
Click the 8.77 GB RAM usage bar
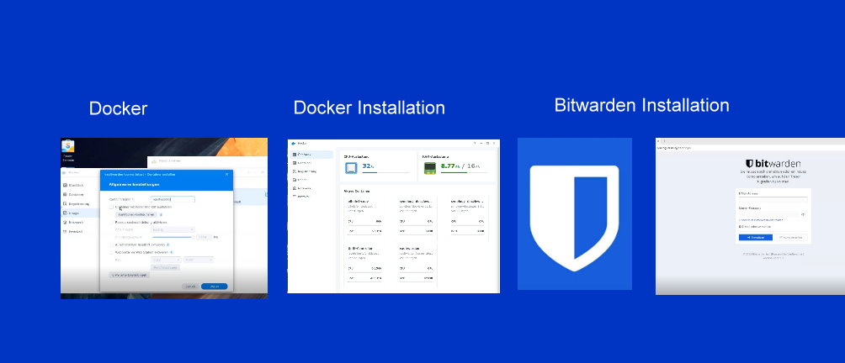[x=464, y=172]
